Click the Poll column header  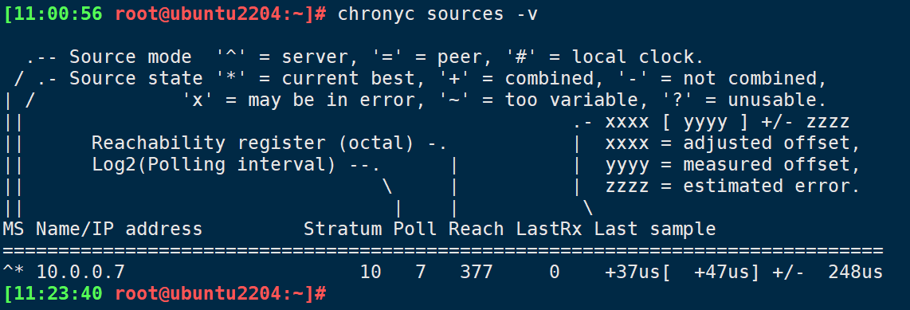[415, 229]
